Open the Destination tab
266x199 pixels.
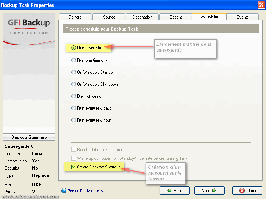[142, 17]
